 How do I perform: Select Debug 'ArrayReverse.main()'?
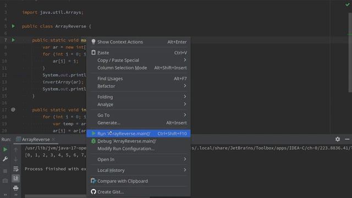point(139,141)
